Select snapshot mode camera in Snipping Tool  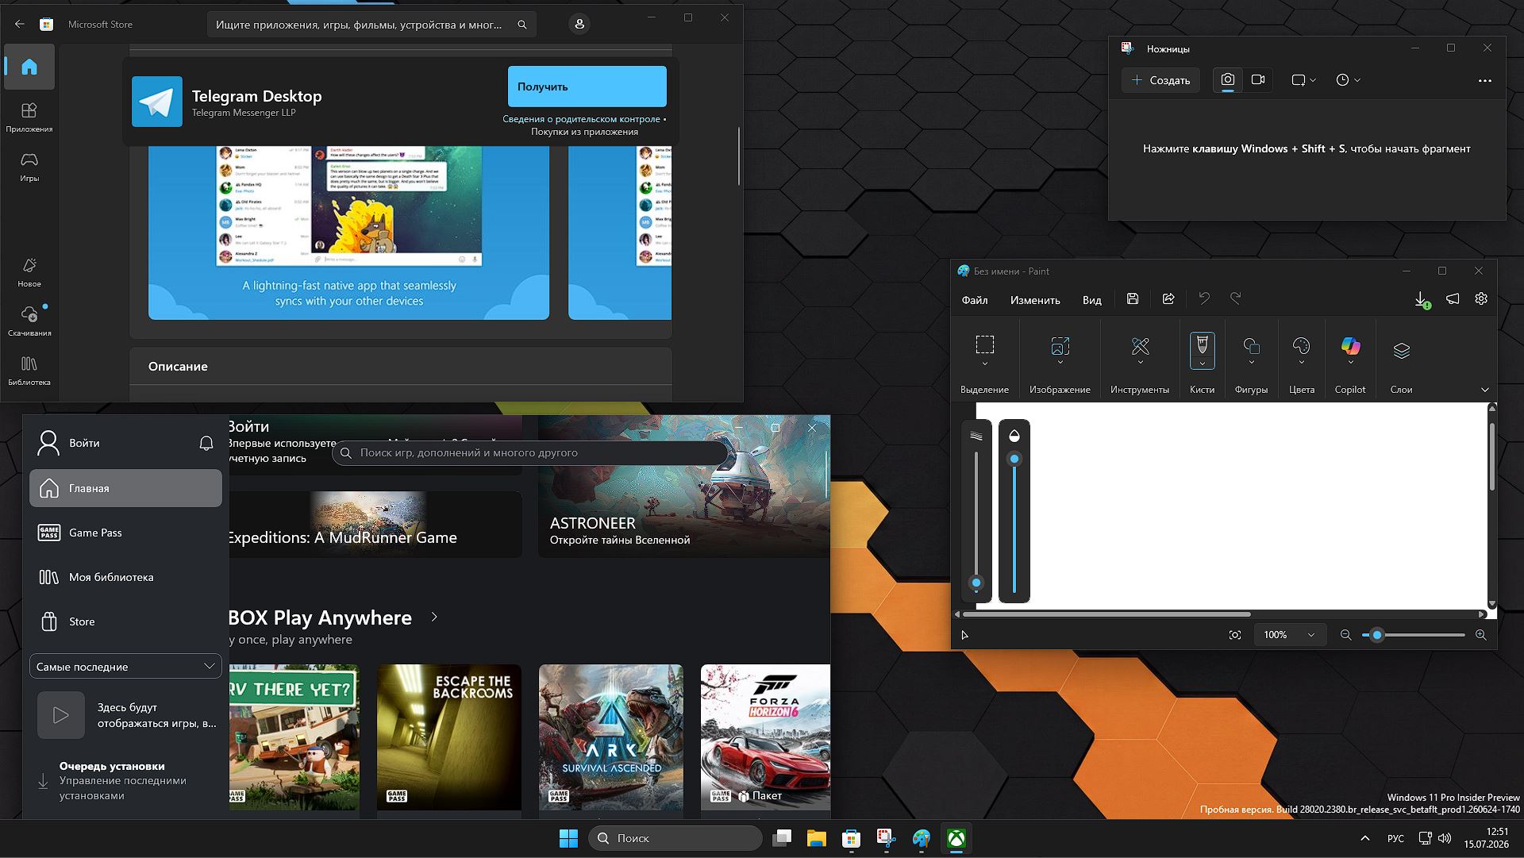[1228, 79]
